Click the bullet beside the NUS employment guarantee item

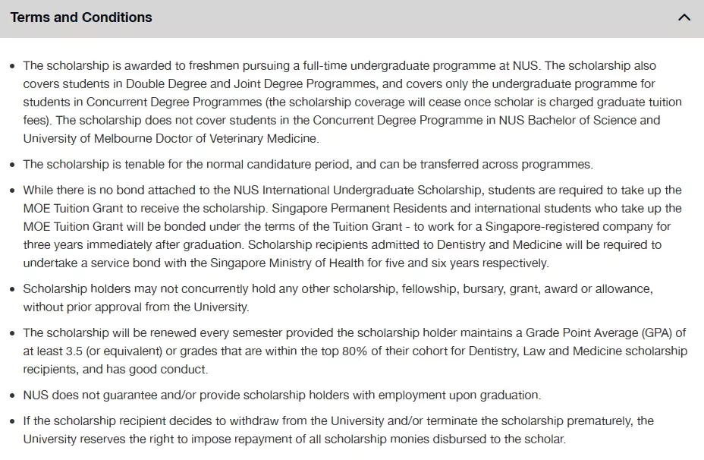click(13, 395)
